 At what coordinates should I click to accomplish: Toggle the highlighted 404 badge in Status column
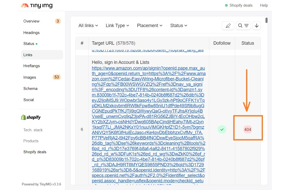point(247,129)
